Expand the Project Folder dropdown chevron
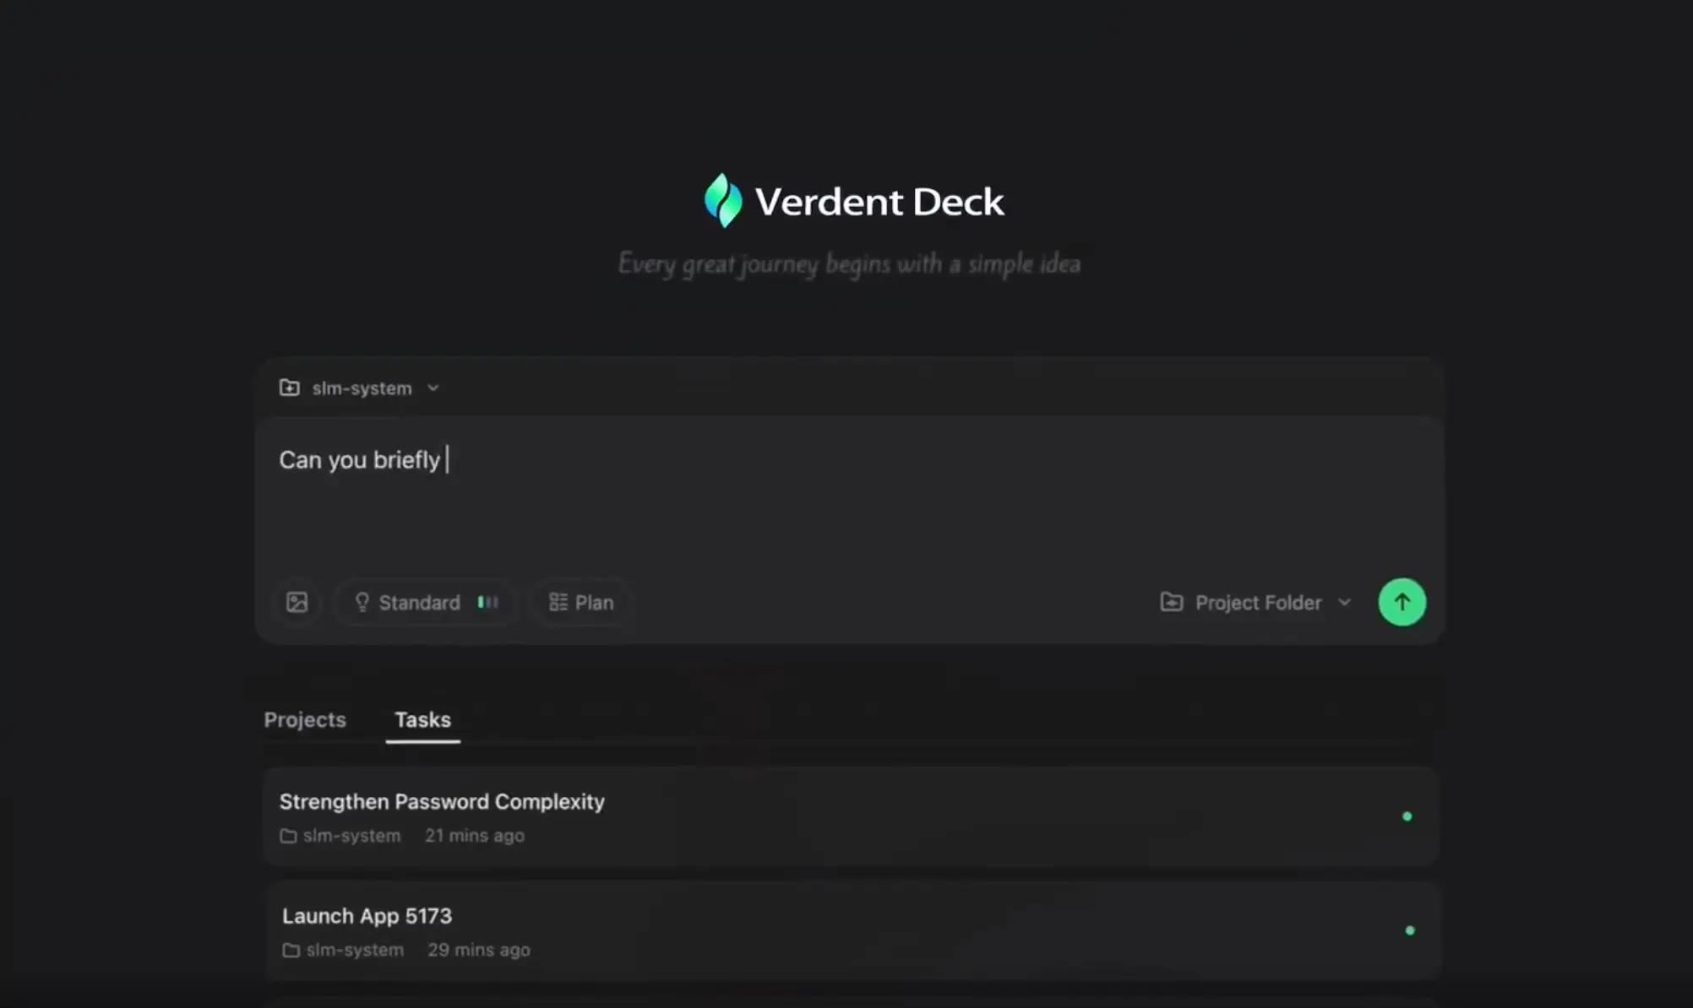Image resolution: width=1693 pixels, height=1008 pixels. point(1345,602)
